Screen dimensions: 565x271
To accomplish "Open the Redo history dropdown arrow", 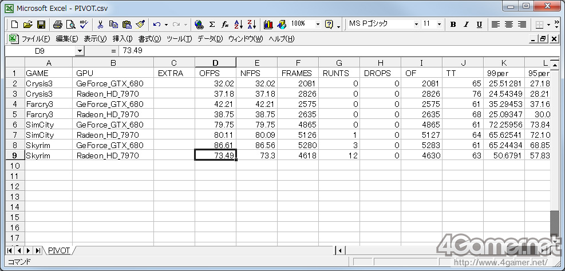I will point(185,25).
